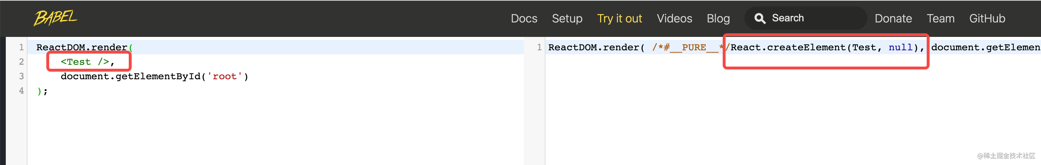
Task: Click line number 3 in the input gutter
Action: [x=21, y=76]
